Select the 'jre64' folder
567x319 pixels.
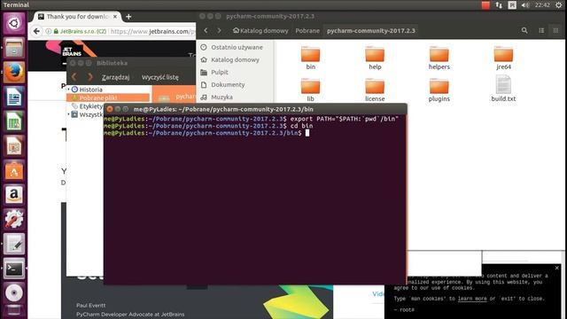(x=503, y=58)
